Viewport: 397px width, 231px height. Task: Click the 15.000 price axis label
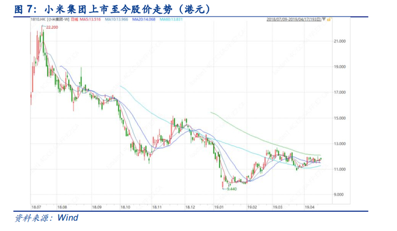click(340, 118)
